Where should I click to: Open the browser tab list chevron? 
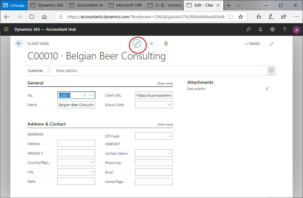(x=238, y=5)
